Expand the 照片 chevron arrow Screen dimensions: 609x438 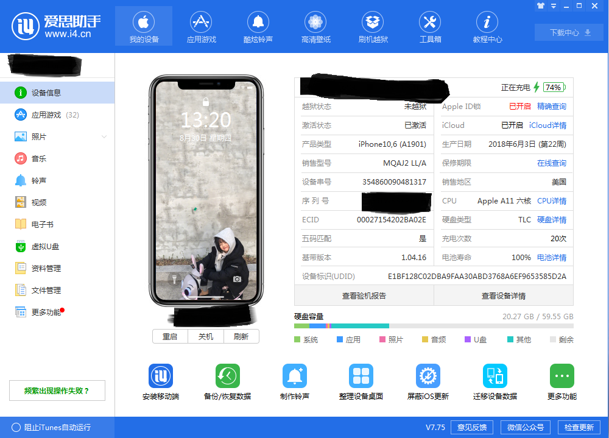(104, 137)
